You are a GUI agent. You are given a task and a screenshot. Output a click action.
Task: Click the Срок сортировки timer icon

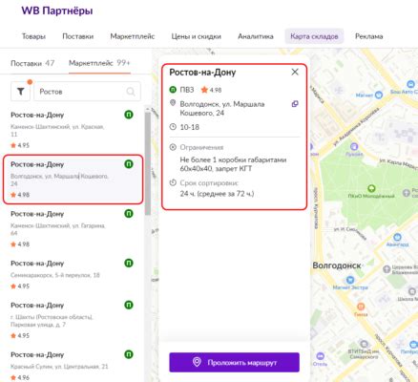(x=173, y=182)
